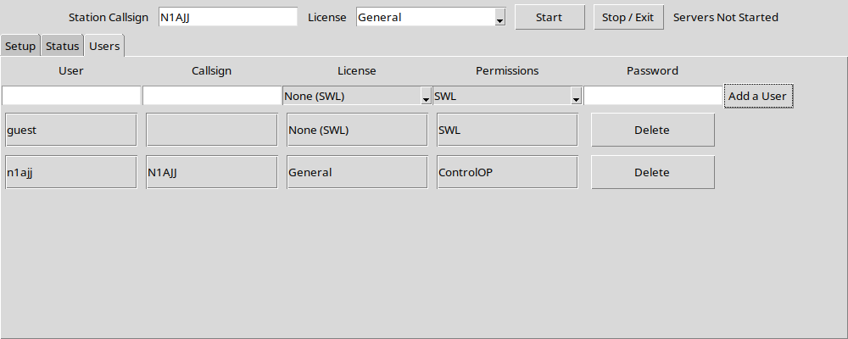Click the empty new Callsign field

[x=212, y=96]
